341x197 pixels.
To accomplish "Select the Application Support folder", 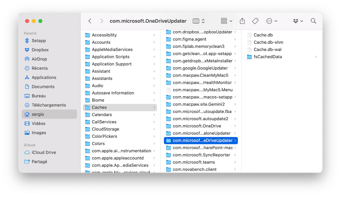I will coord(111,64).
